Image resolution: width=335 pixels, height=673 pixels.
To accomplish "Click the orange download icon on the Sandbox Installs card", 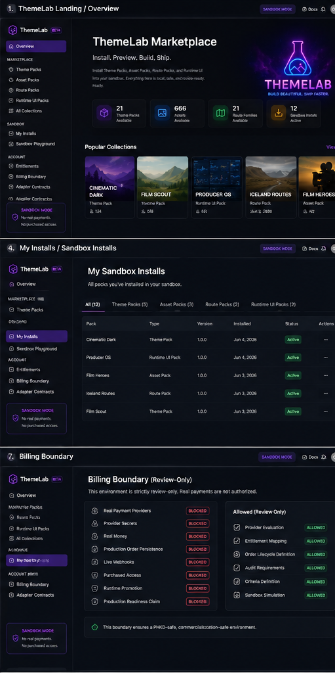I will 279,113.
